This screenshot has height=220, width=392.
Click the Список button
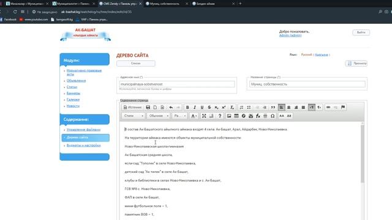click(136, 64)
